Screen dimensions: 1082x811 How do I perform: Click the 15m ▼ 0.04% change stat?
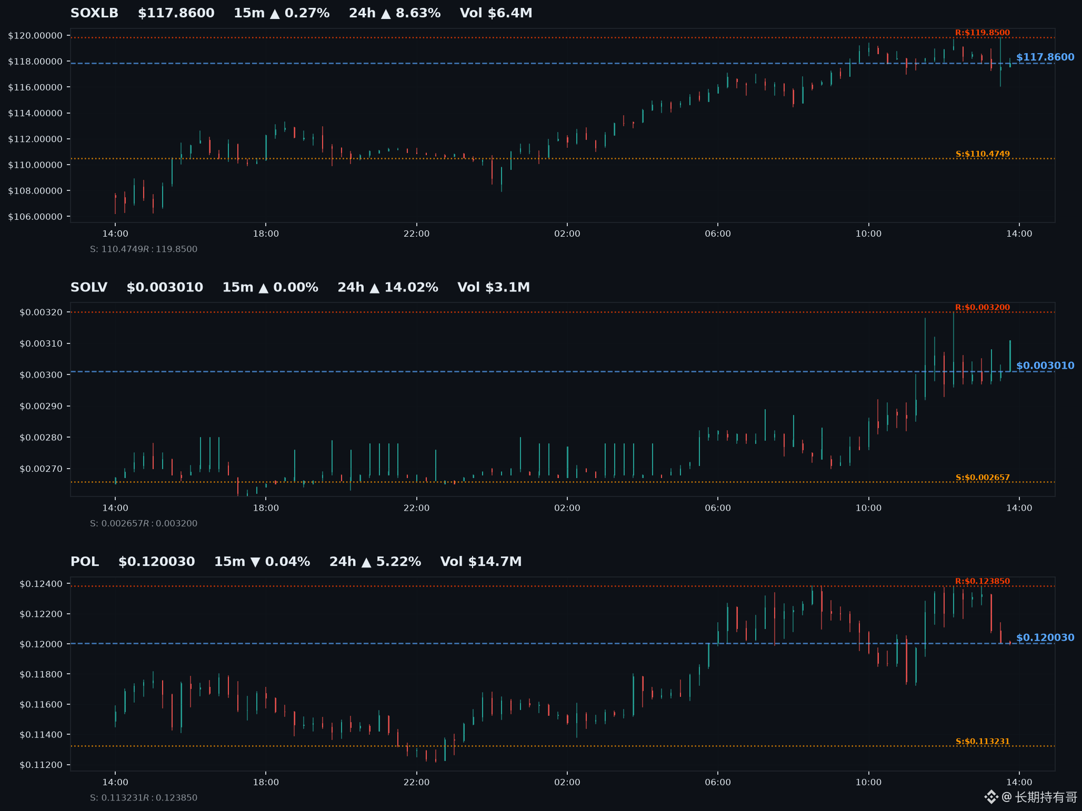[262, 562]
